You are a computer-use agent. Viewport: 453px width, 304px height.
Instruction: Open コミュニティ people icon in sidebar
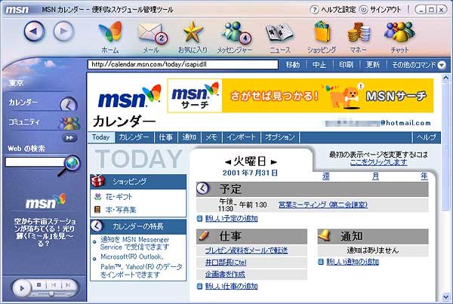pyautogui.click(x=69, y=123)
